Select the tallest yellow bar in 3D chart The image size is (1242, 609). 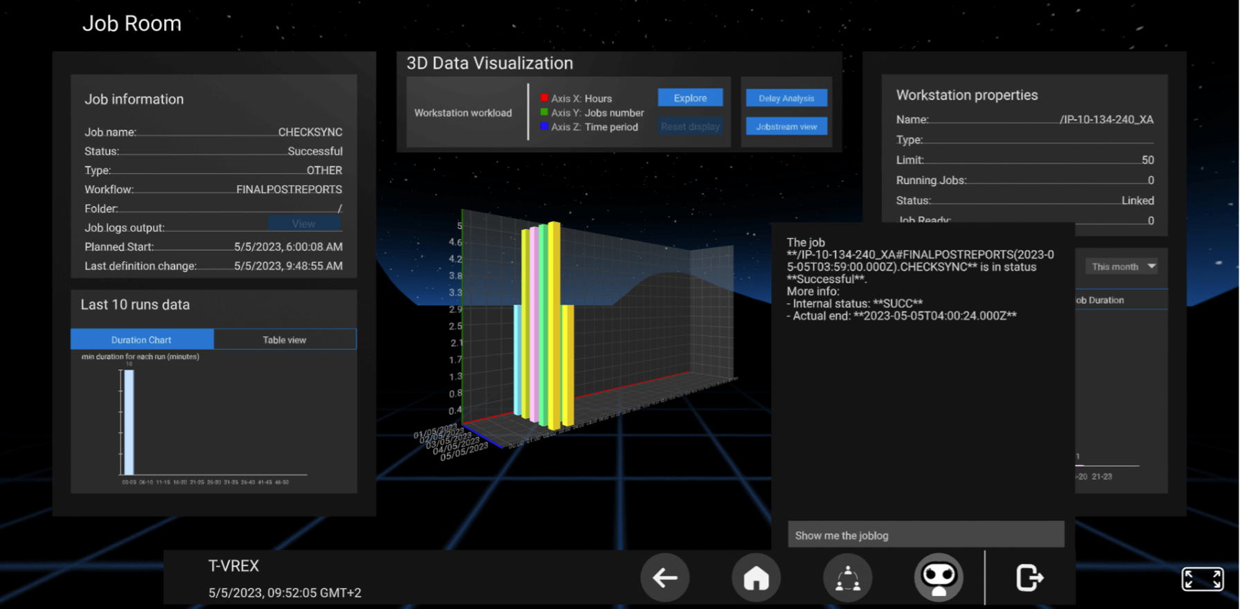point(554,325)
